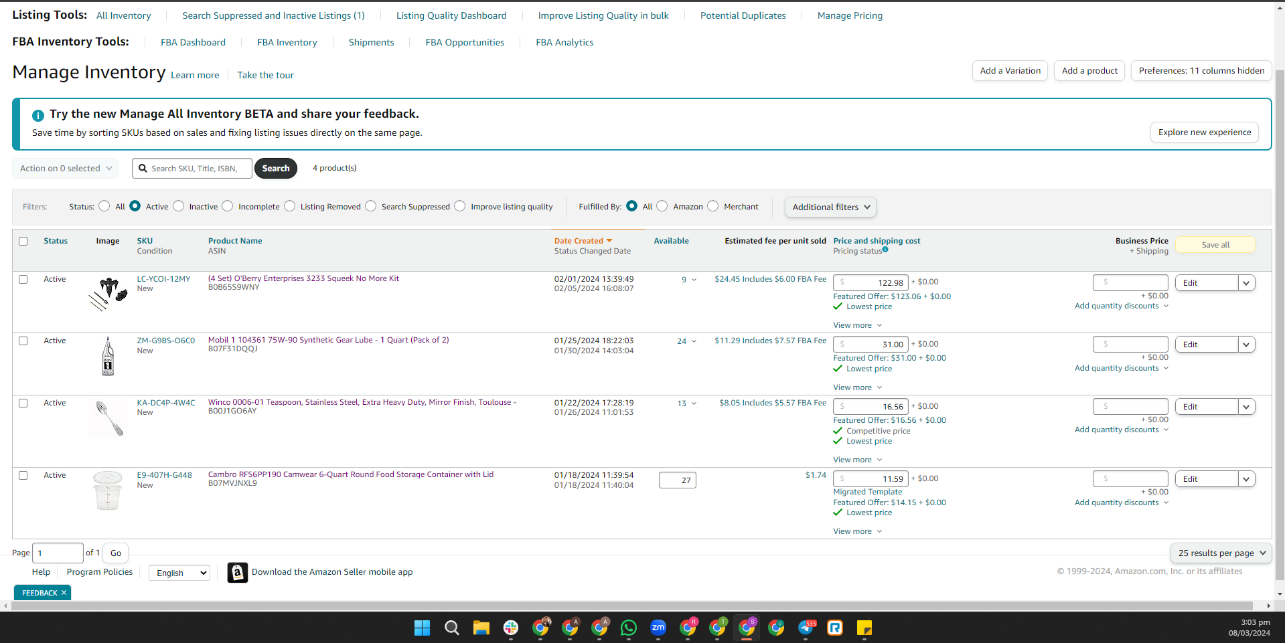The image size is (1285, 643).
Task: Click the info icon in the BETA banner
Action: [x=38, y=115]
